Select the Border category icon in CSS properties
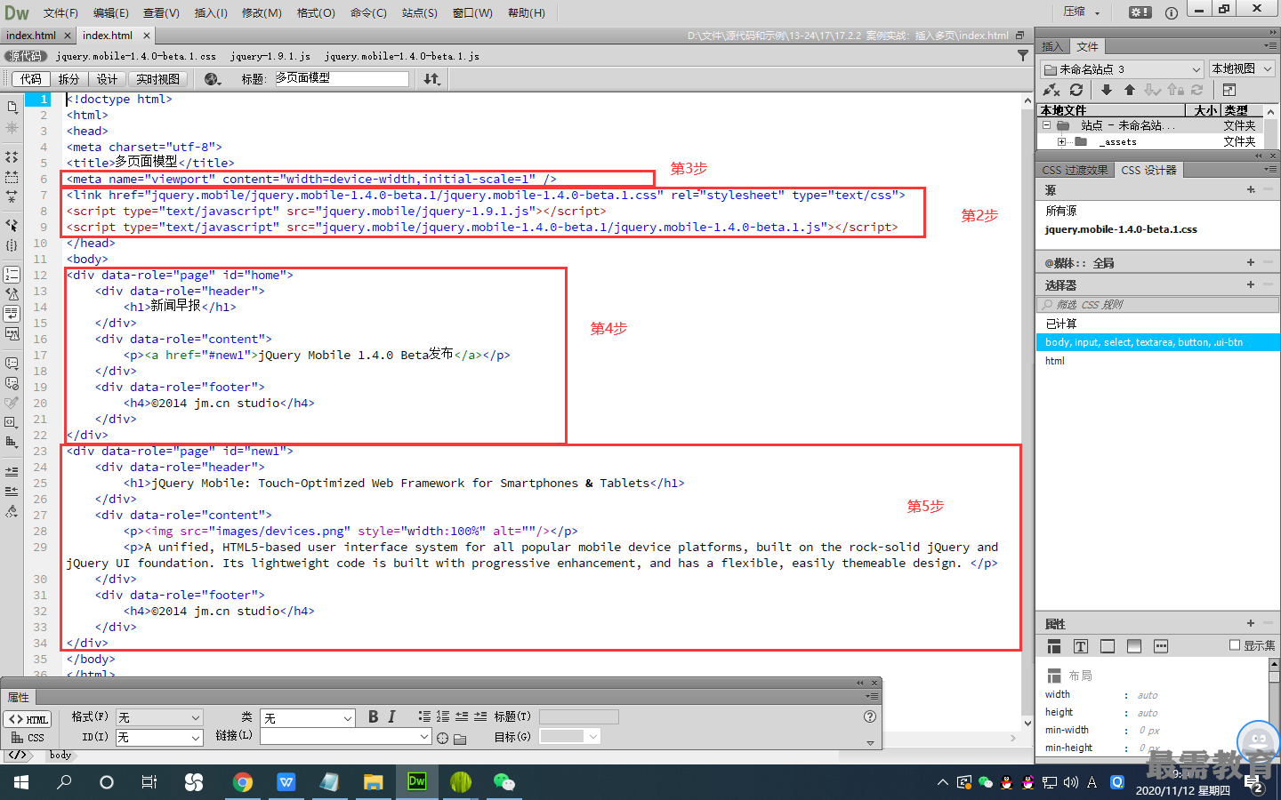The image size is (1281, 800). click(x=1108, y=646)
